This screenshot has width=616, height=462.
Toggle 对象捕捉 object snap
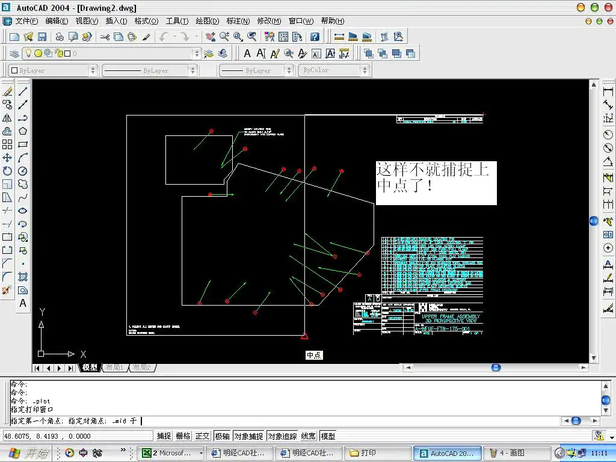click(248, 436)
